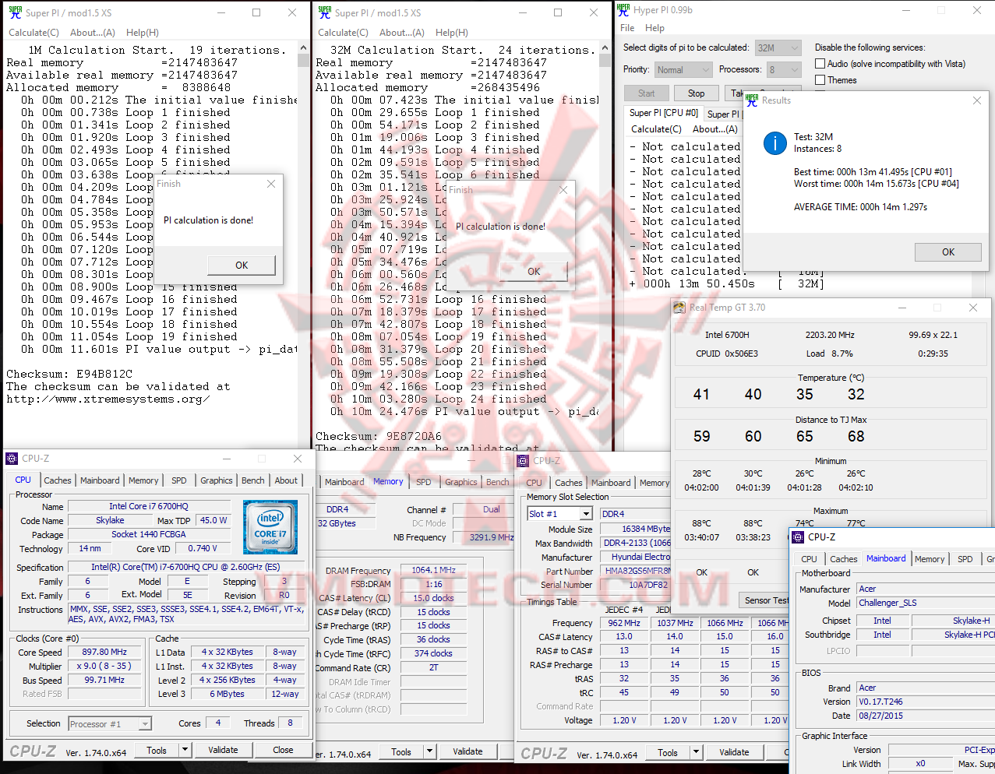
Task: Open the Tools arrow in the SPD CPU-Z window
Action: click(696, 752)
